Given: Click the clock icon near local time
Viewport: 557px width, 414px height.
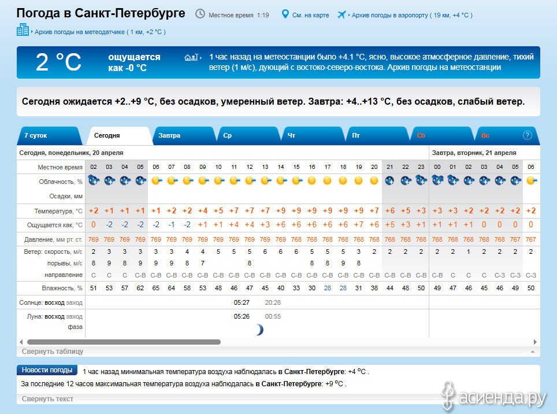Looking at the screenshot, I should pos(200,14).
